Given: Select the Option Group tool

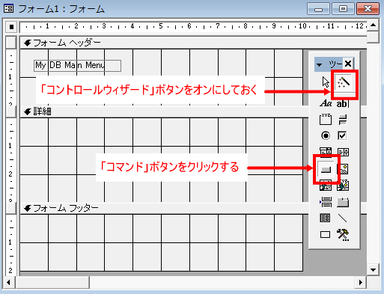Looking at the screenshot, I should (326, 120).
